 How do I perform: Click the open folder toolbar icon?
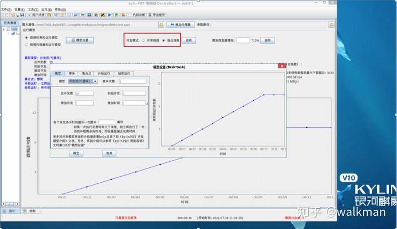[x=13, y=15]
